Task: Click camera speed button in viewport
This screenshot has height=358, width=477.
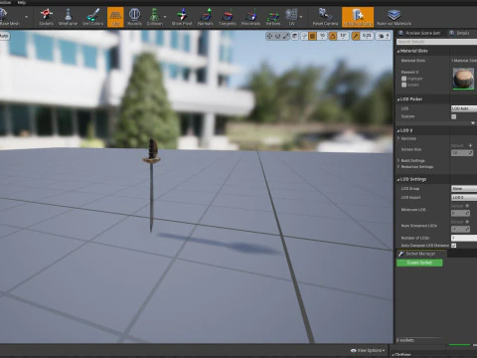Action: click(x=384, y=36)
